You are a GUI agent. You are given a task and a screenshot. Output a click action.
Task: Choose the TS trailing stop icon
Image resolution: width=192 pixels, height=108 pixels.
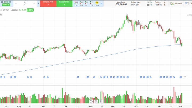tap(91, 3)
